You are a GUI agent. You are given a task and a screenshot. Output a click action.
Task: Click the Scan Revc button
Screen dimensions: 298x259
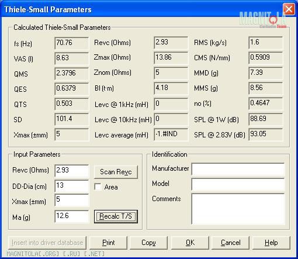point(116,172)
